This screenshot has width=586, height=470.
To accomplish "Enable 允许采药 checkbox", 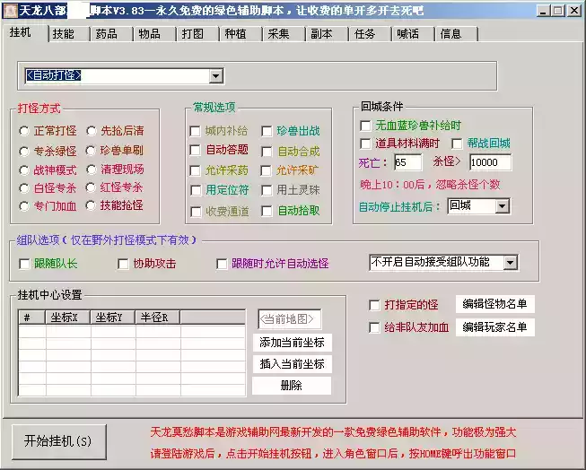I will (195, 170).
